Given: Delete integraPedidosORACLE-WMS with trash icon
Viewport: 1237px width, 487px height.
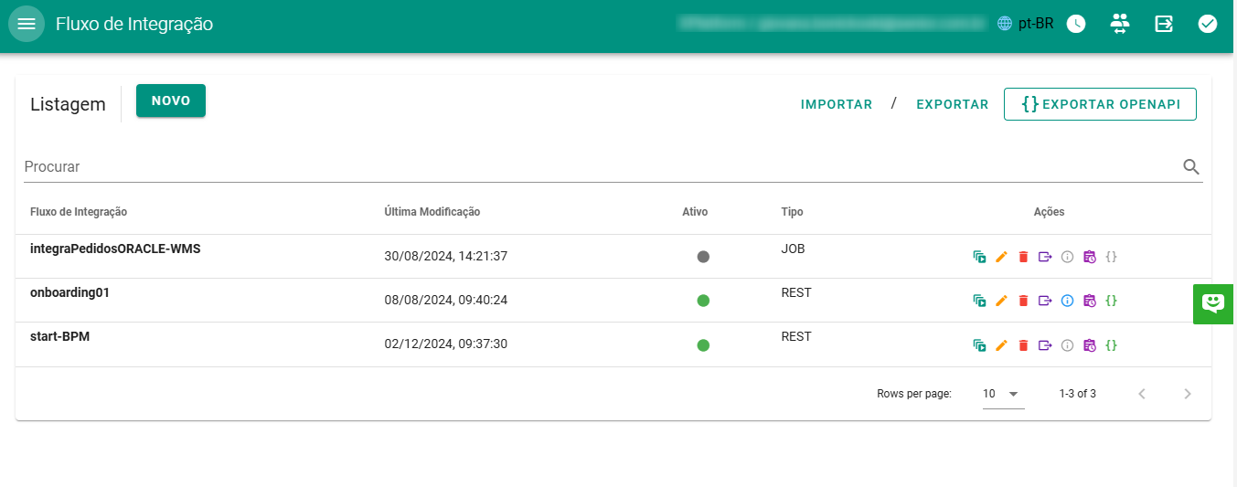Looking at the screenshot, I should point(1023,257).
